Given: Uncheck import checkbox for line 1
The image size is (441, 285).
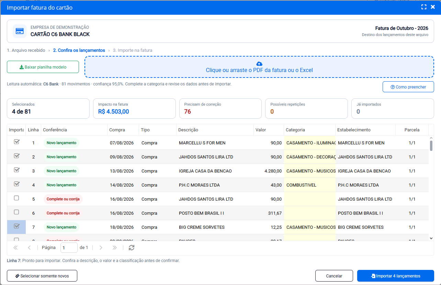Looking at the screenshot, I should [16, 142].
